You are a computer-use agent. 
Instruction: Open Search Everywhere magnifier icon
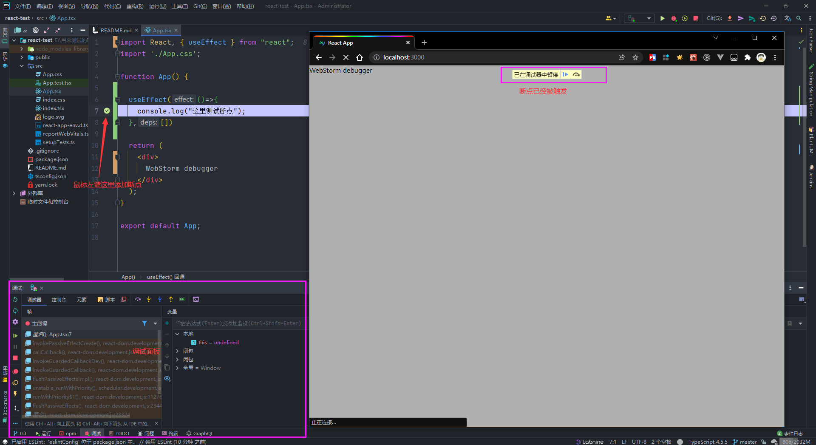(x=799, y=18)
